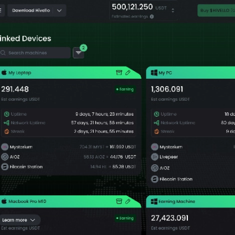Click the Uptime clock icon on My PC
Screen dimensions: 235x235
pyautogui.click(x=156, y=114)
